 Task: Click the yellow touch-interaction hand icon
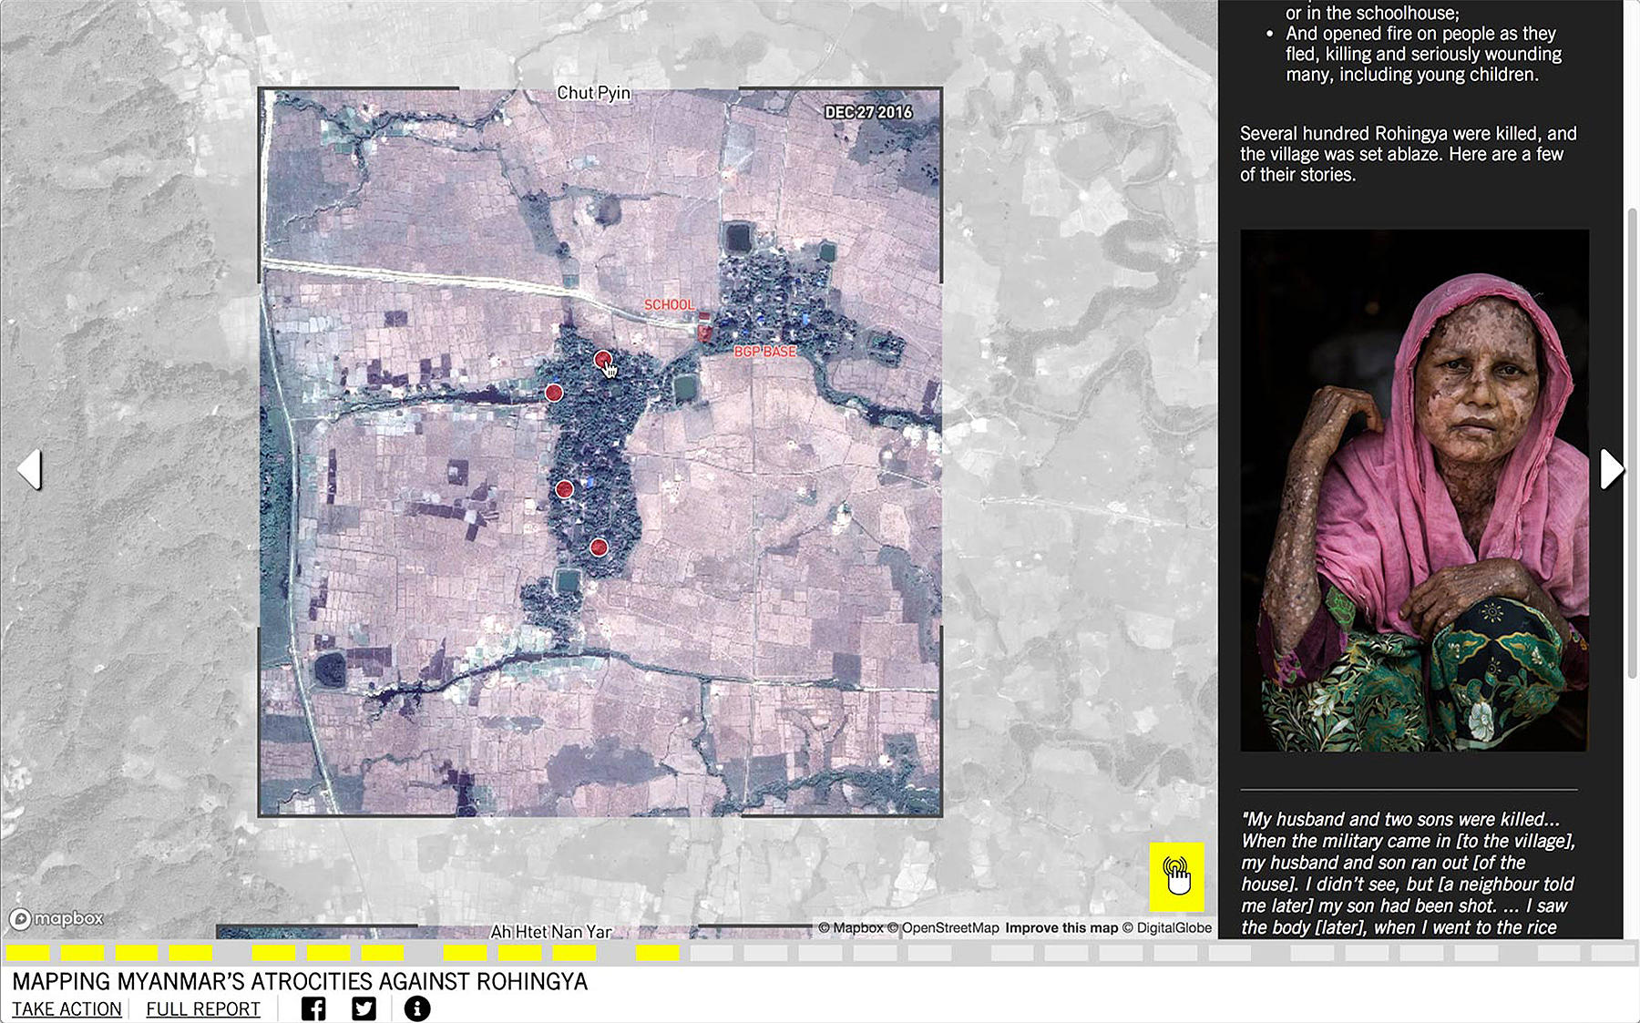click(1176, 876)
